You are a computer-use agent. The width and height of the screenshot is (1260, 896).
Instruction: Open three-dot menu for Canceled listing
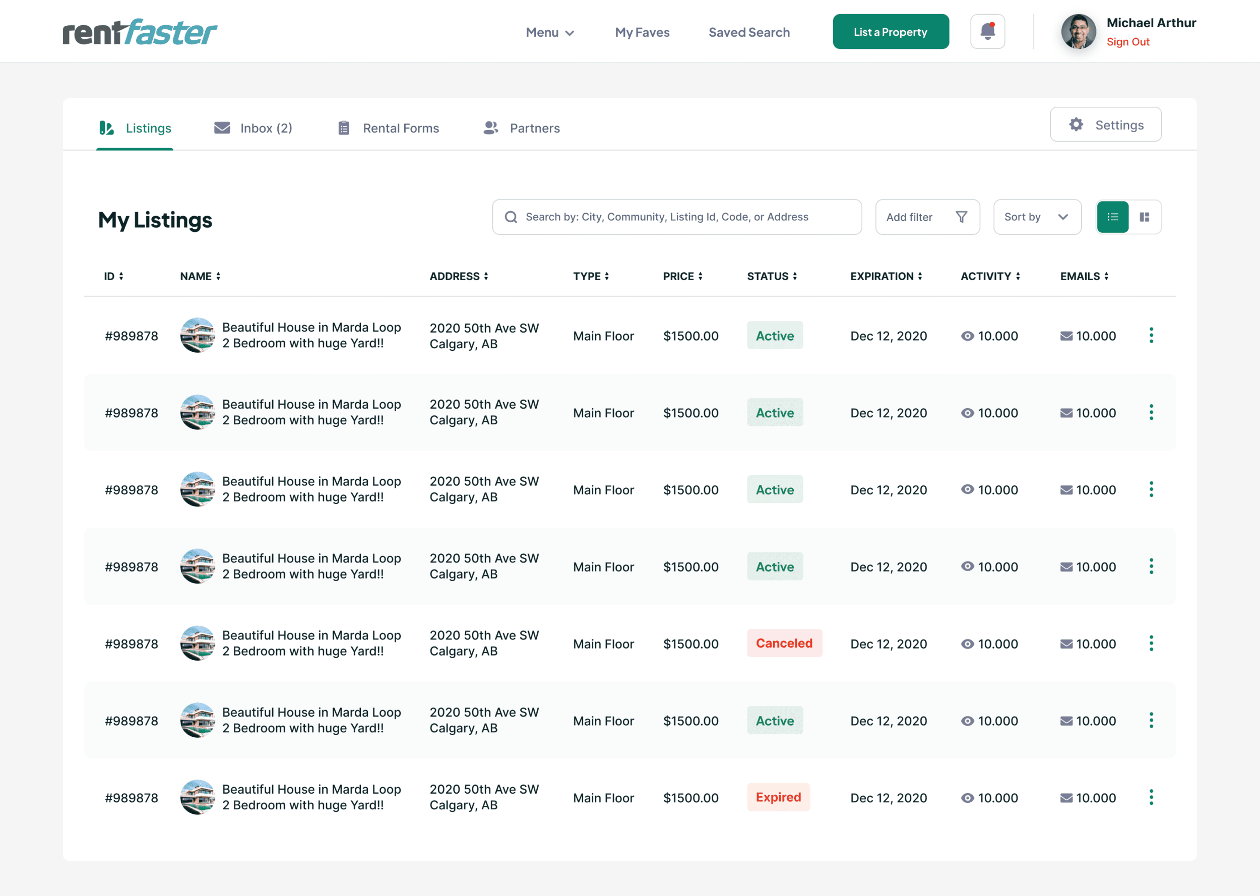pyautogui.click(x=1151, y=644)
